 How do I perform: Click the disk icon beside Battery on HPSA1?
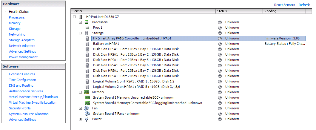pyautogui.click(x=87, y=44)
